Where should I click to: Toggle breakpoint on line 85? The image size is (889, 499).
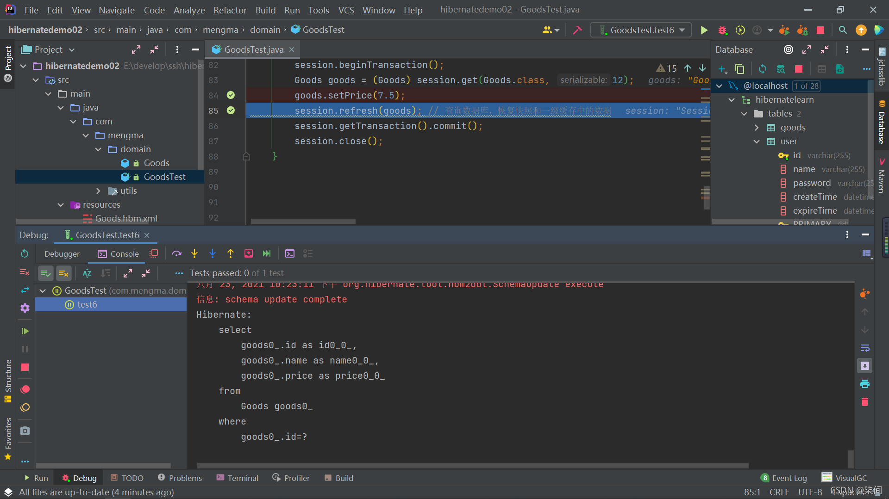click(231, 111)
